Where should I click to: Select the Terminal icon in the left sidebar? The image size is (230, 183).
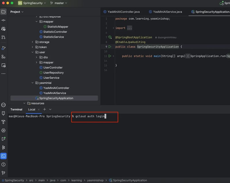point(3,156)
